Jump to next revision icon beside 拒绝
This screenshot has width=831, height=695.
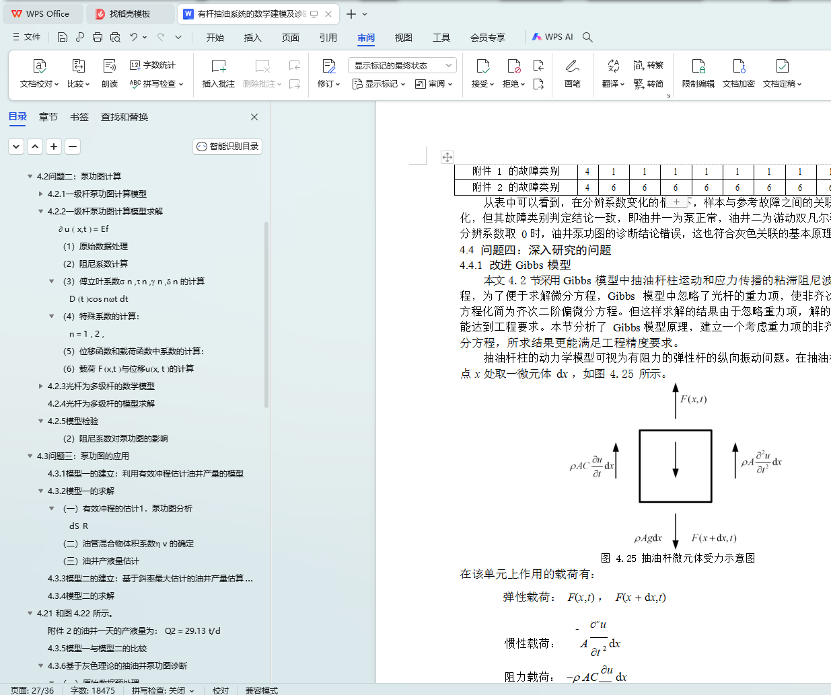pyautogui.click(x=538, y=84)
